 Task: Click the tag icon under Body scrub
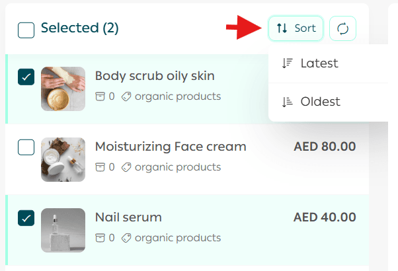tap(126, 97)
